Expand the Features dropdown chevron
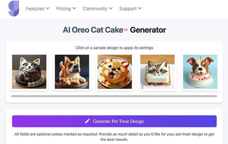The height and width of the screenshot is (144, 228). [48, 9]
